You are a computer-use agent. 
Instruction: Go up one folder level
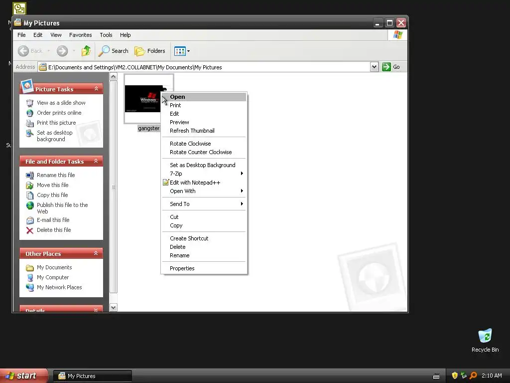click(86, 51)
